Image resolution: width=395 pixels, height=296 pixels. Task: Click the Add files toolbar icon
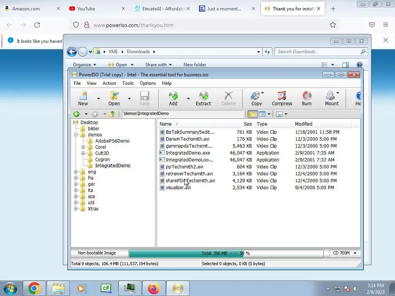tap(173, 98)
